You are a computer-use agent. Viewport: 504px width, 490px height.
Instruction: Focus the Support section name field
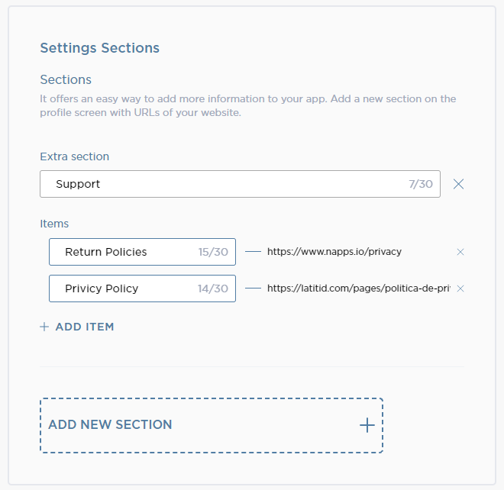221,184
